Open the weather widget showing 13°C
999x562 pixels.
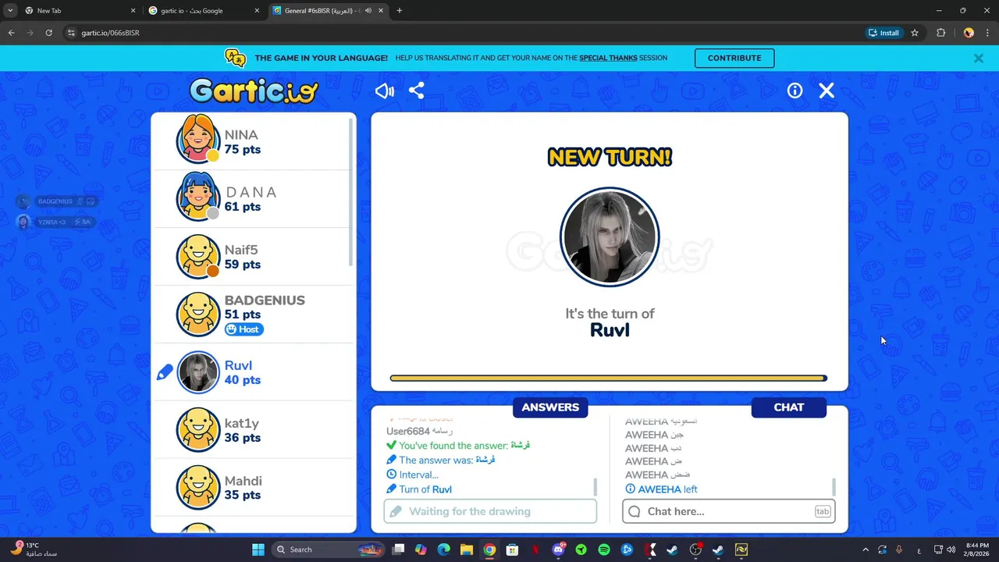34,550
